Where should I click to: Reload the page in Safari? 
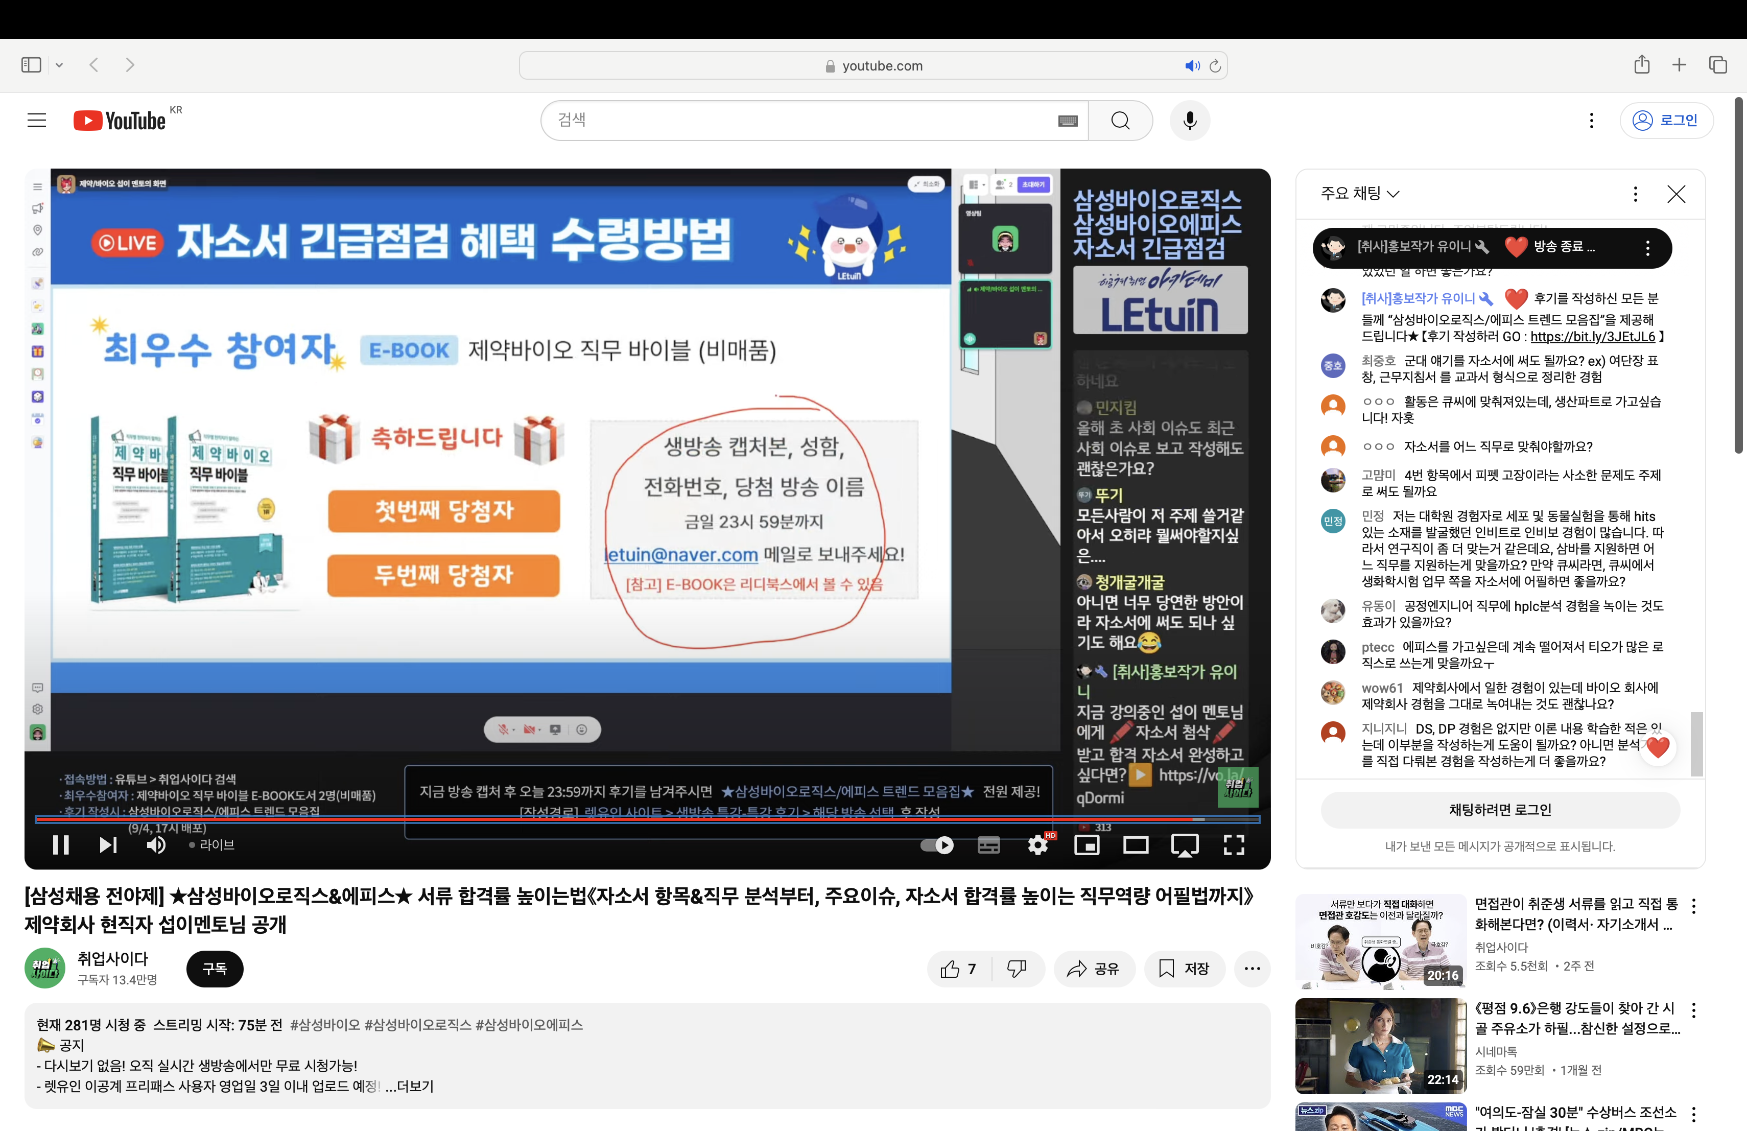1215,65
